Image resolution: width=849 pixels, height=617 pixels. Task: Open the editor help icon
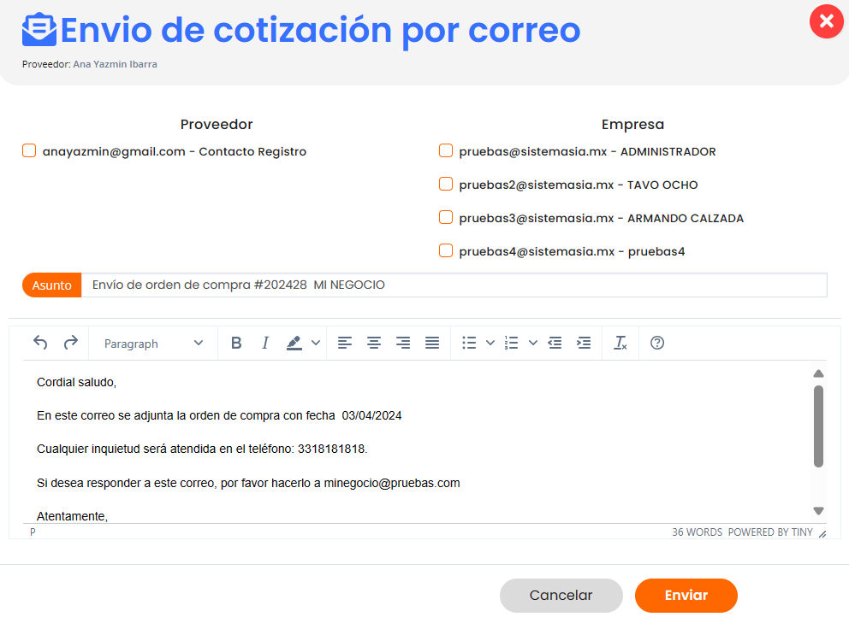tap(657, 343)
